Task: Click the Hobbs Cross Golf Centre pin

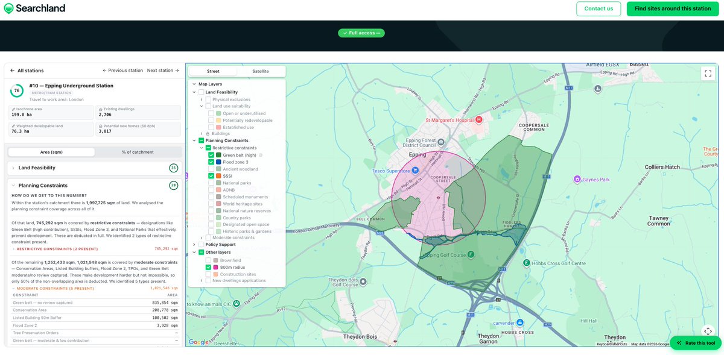Action: tap(526, 263)
